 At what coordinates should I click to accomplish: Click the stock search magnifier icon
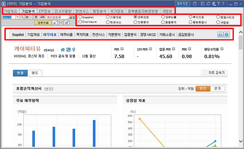coord(22,17)
